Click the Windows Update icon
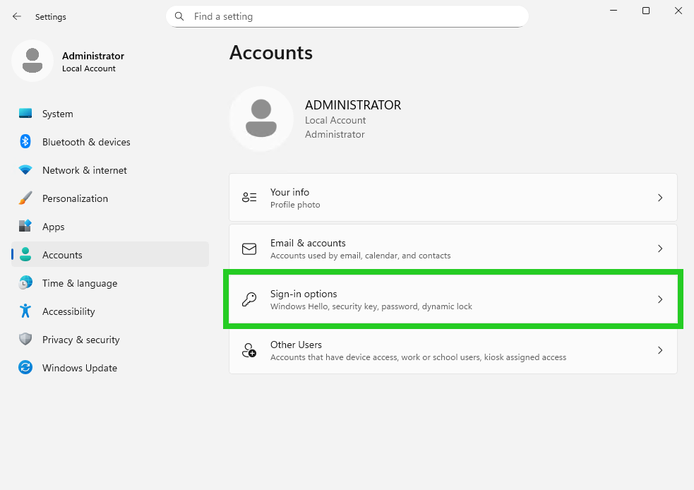 (23, 368)
